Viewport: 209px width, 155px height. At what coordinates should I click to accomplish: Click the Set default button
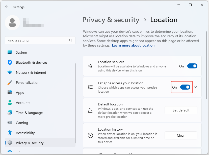tap(181, 110)
